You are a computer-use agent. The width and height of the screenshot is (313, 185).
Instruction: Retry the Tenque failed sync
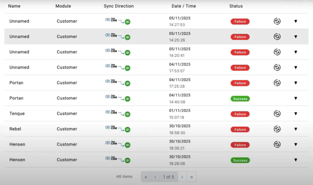point(277,113)
